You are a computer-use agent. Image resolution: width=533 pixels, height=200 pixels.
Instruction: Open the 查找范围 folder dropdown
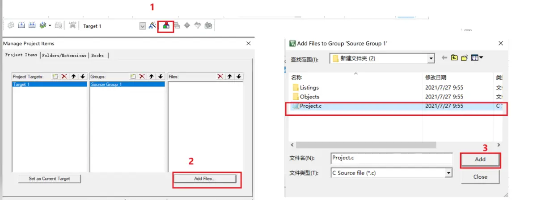tap(431, 58)
